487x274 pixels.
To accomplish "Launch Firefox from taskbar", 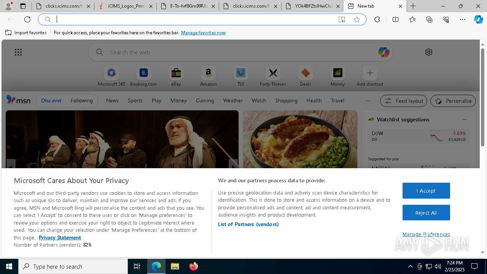I will [194, 266].
